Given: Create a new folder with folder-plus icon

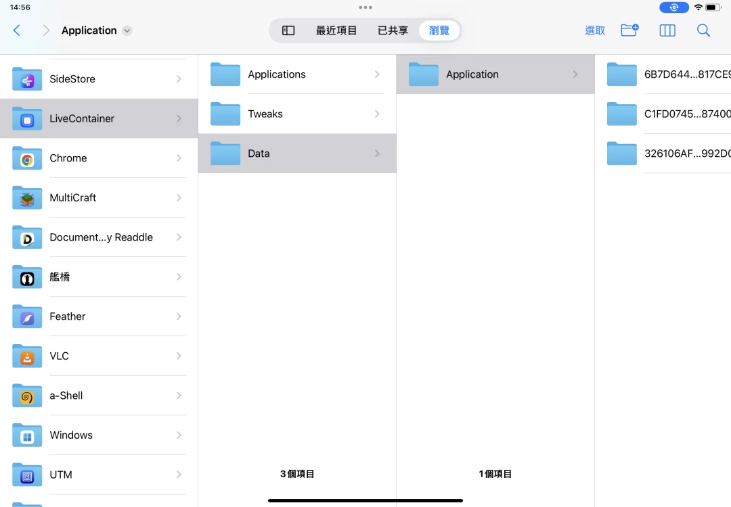Looking at the screenshot, I should tap(629, 30).
